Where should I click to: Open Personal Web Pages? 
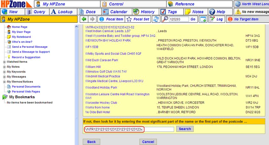[26, 91]
